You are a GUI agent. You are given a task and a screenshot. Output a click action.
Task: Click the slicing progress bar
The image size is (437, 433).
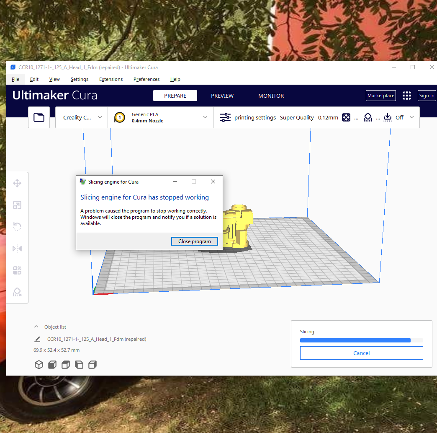pos(362,340)
